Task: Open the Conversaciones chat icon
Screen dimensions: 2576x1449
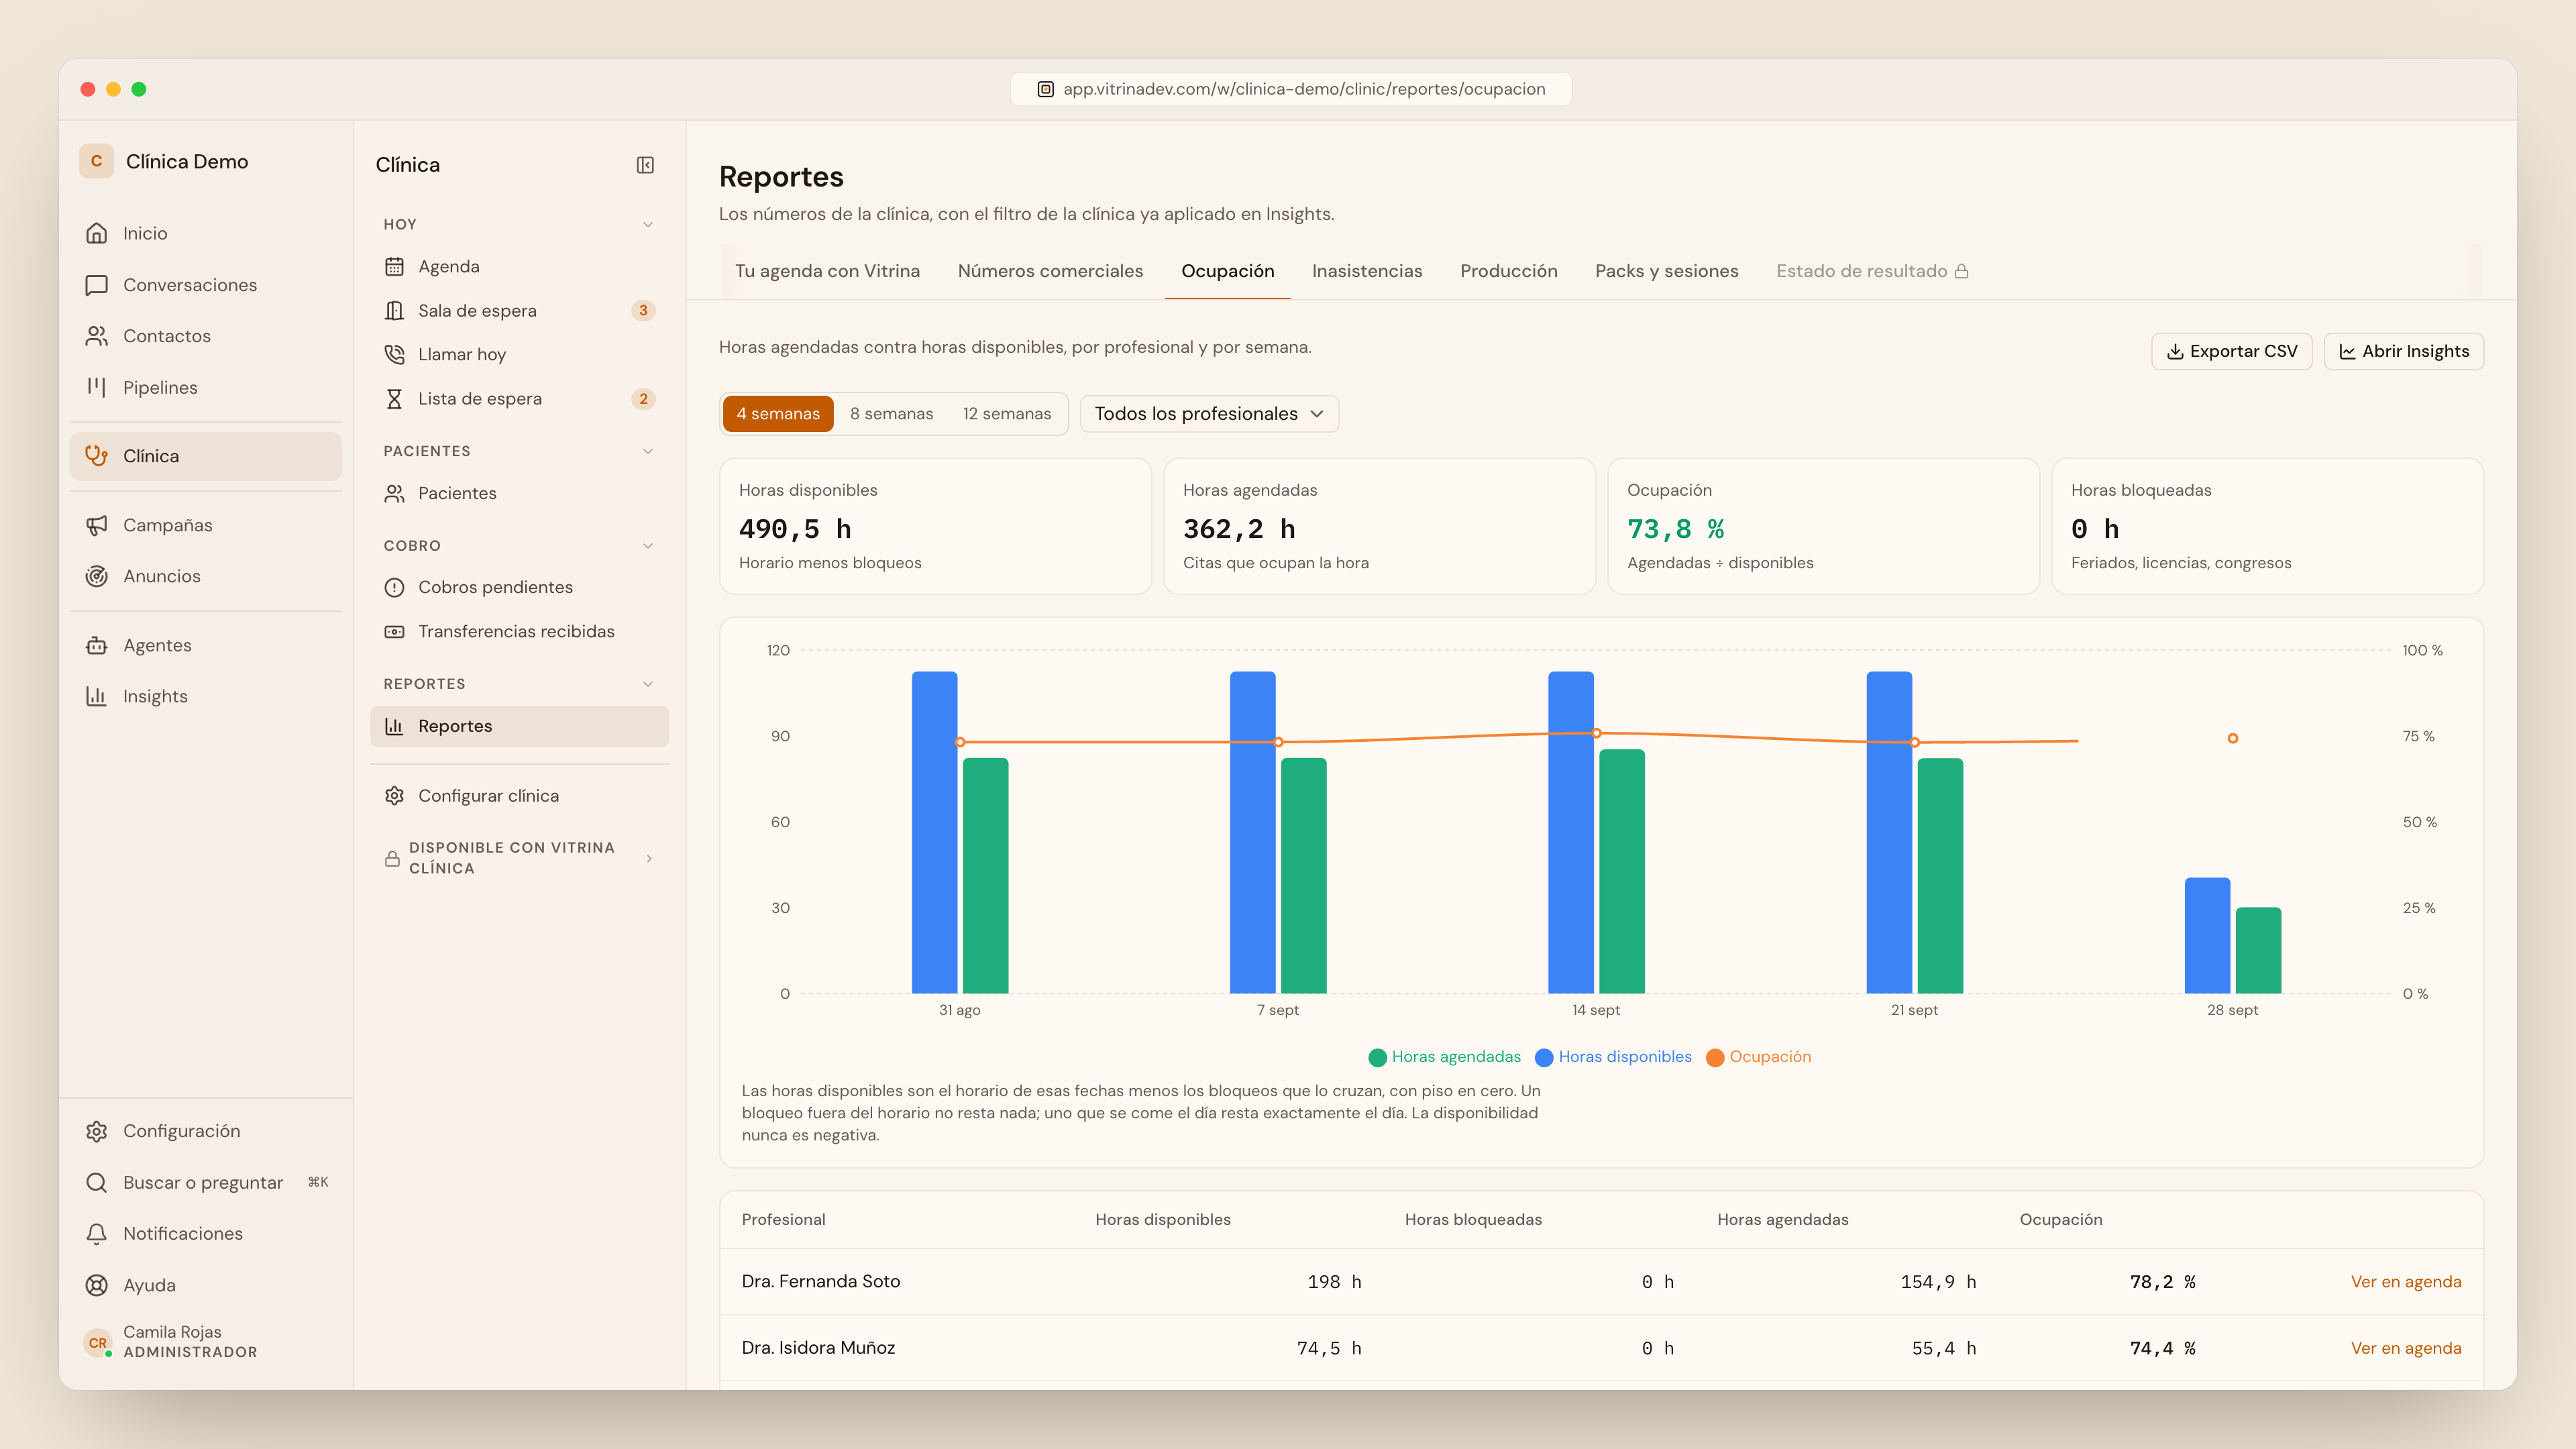Action: [96, 285]
